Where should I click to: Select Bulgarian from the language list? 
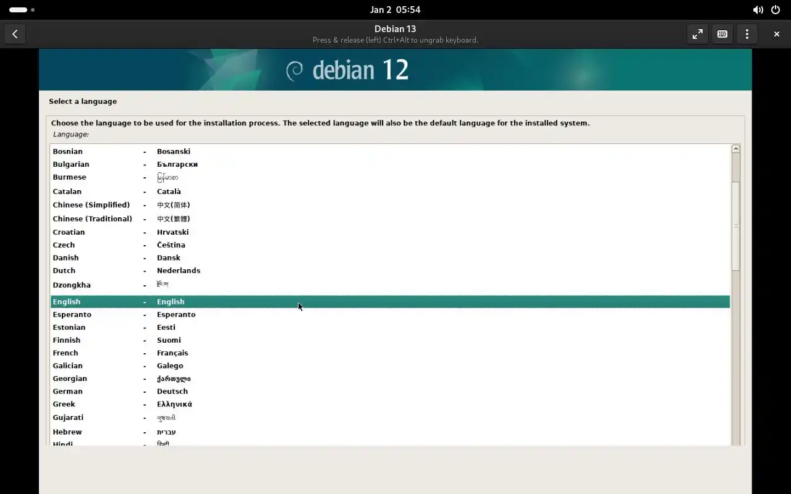(390, 164)
